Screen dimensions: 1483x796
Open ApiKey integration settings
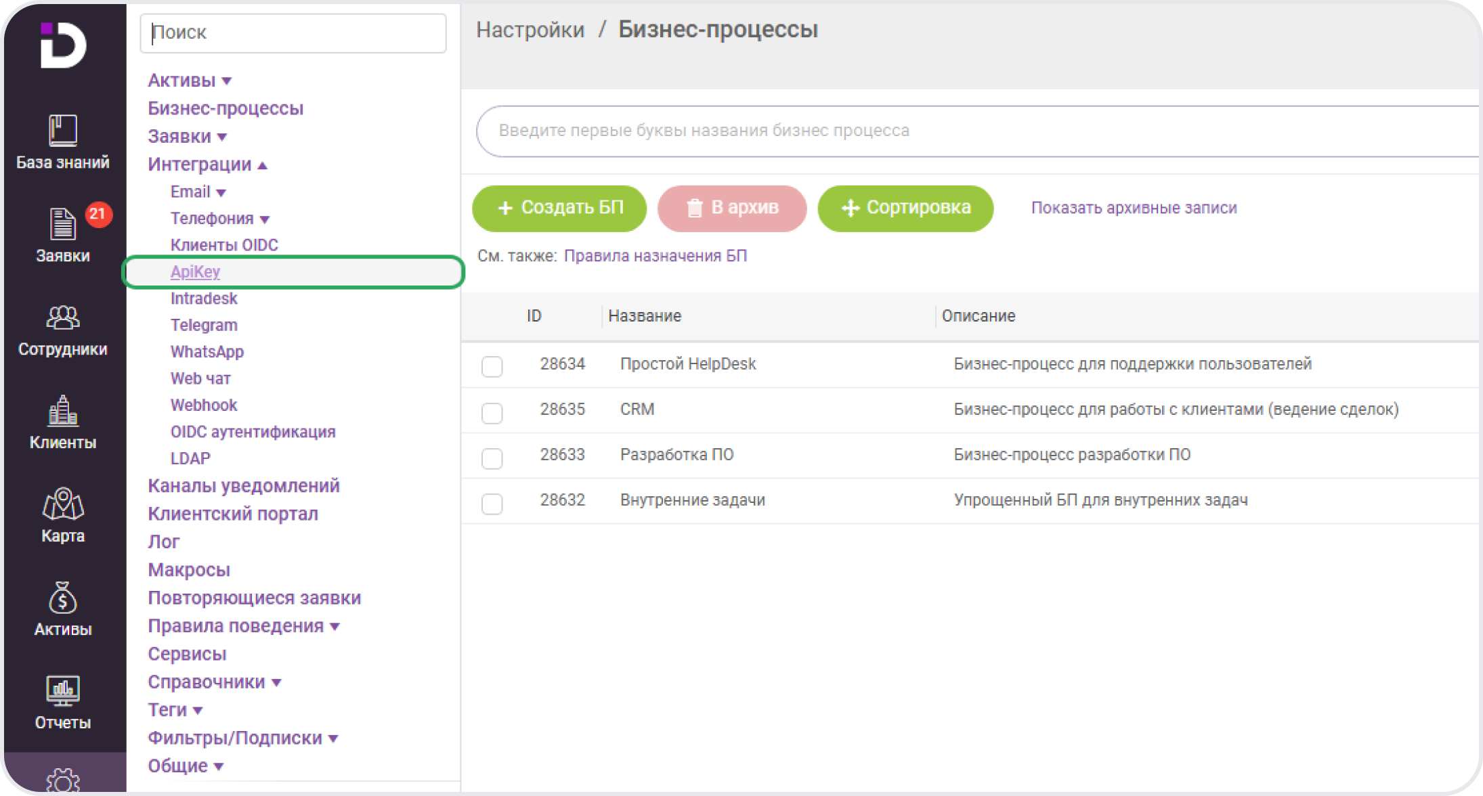click(195, 271)
